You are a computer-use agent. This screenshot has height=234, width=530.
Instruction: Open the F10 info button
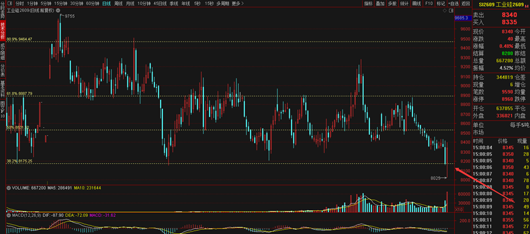(x=429, y=4)
